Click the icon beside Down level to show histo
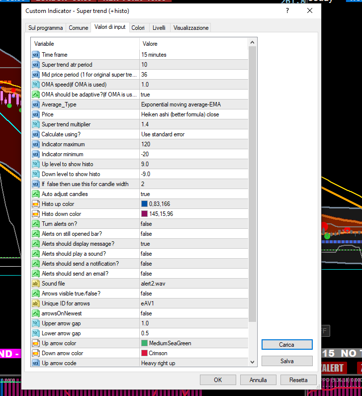The width and height of the screenshot is (362, 396). pos(36,174)
